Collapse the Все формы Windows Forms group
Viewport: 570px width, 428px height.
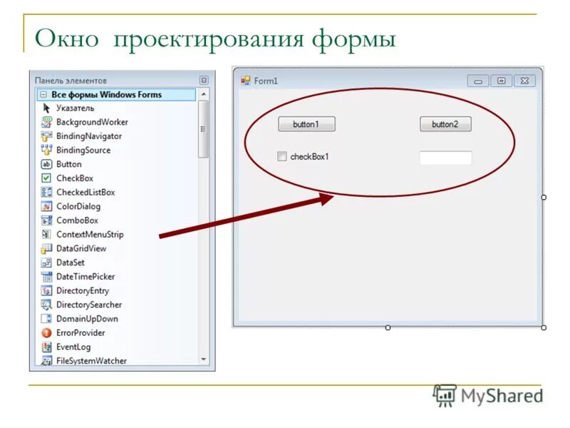tap(43, 95)
